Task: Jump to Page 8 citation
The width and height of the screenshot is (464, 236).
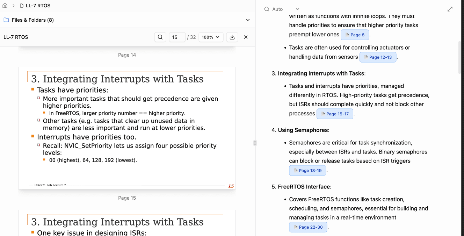Action: pos(355,35)
